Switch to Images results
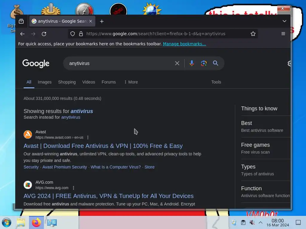Viewport: 306px width, 229px height. 45,82
